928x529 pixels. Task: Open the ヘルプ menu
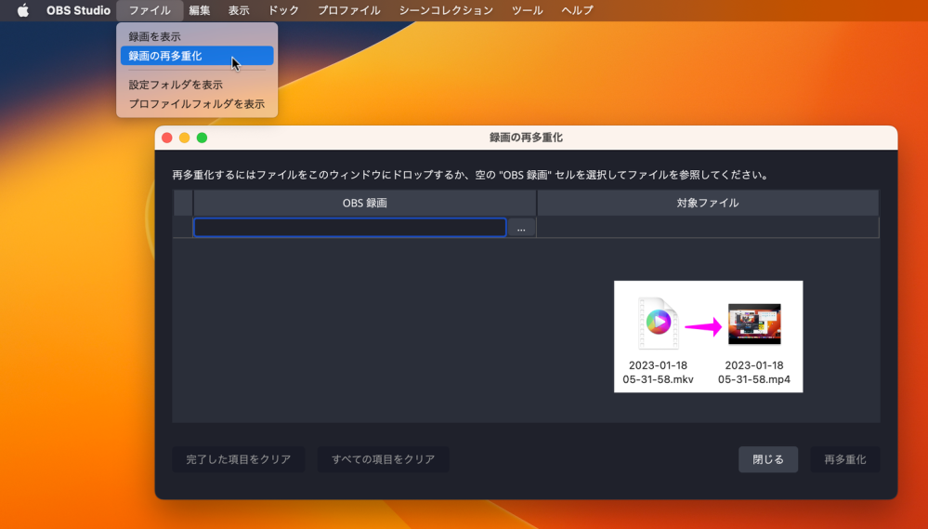click(577, 10)
